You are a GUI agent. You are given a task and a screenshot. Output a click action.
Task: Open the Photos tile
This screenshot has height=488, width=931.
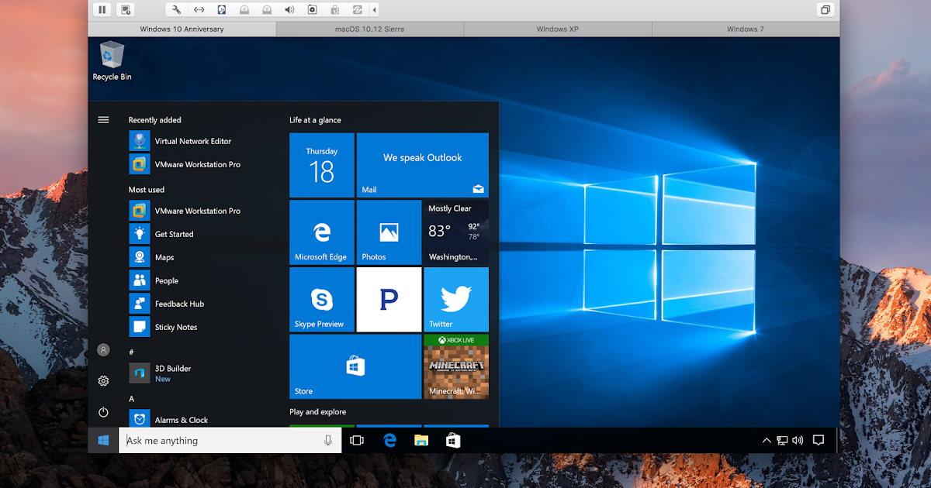(389, 232)
